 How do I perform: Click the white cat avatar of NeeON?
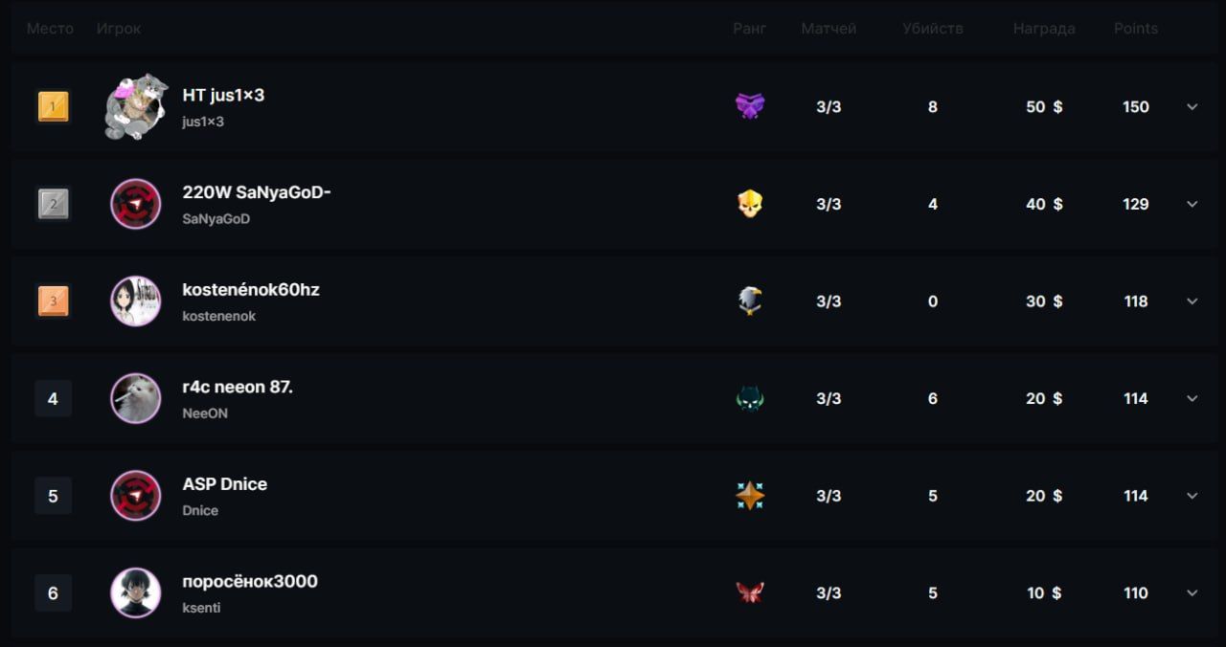click(x=135, y=398)
